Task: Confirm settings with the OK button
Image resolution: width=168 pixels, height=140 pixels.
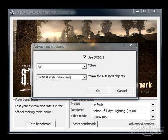Action: click(98, 91)
